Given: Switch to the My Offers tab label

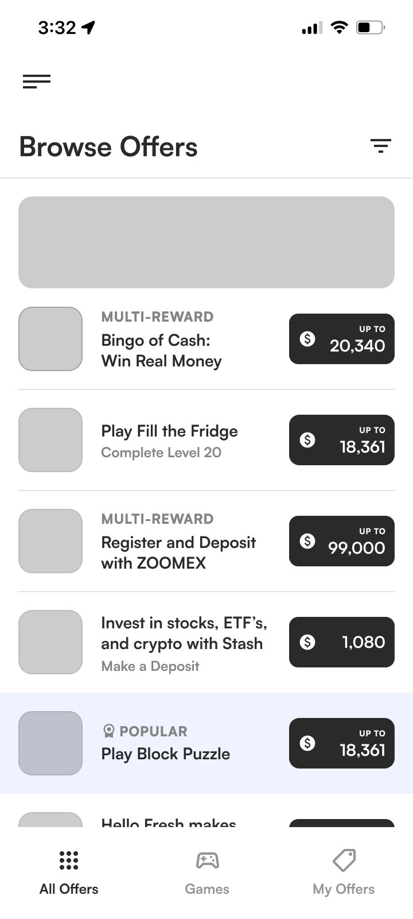Looking at the screenshot, I should click(344, 889).
